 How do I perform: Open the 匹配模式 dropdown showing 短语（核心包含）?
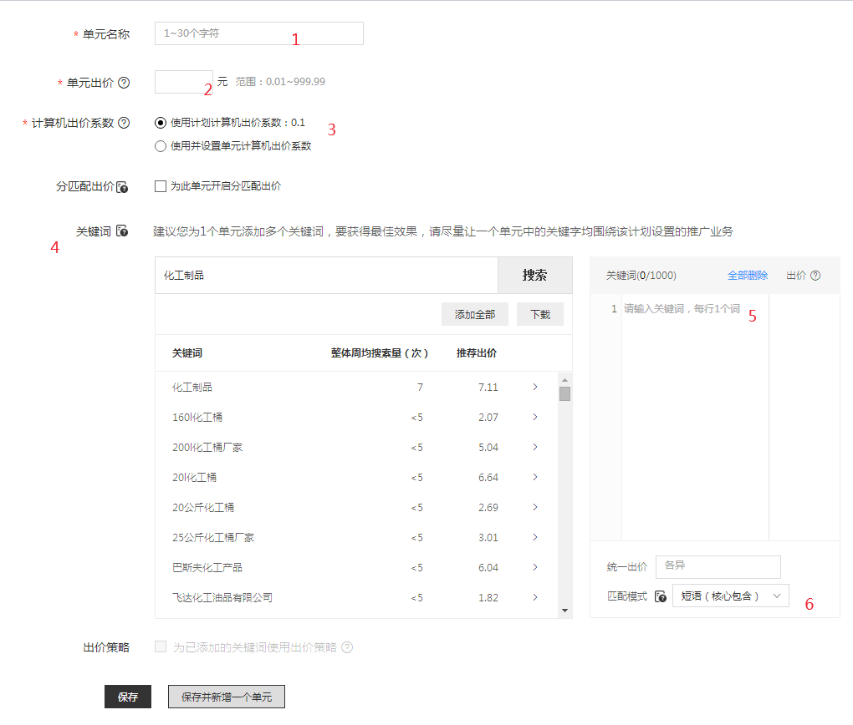point(730,595)
